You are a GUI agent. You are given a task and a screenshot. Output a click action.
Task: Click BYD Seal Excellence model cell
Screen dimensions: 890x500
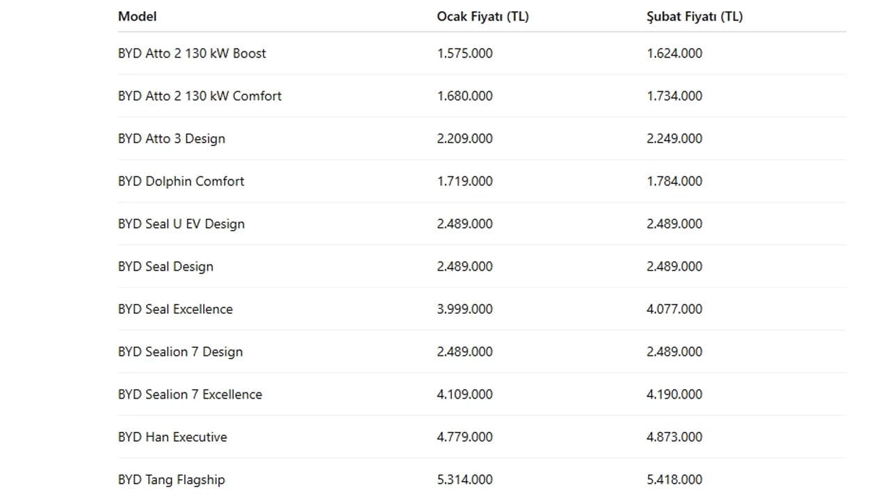[175, 309]
